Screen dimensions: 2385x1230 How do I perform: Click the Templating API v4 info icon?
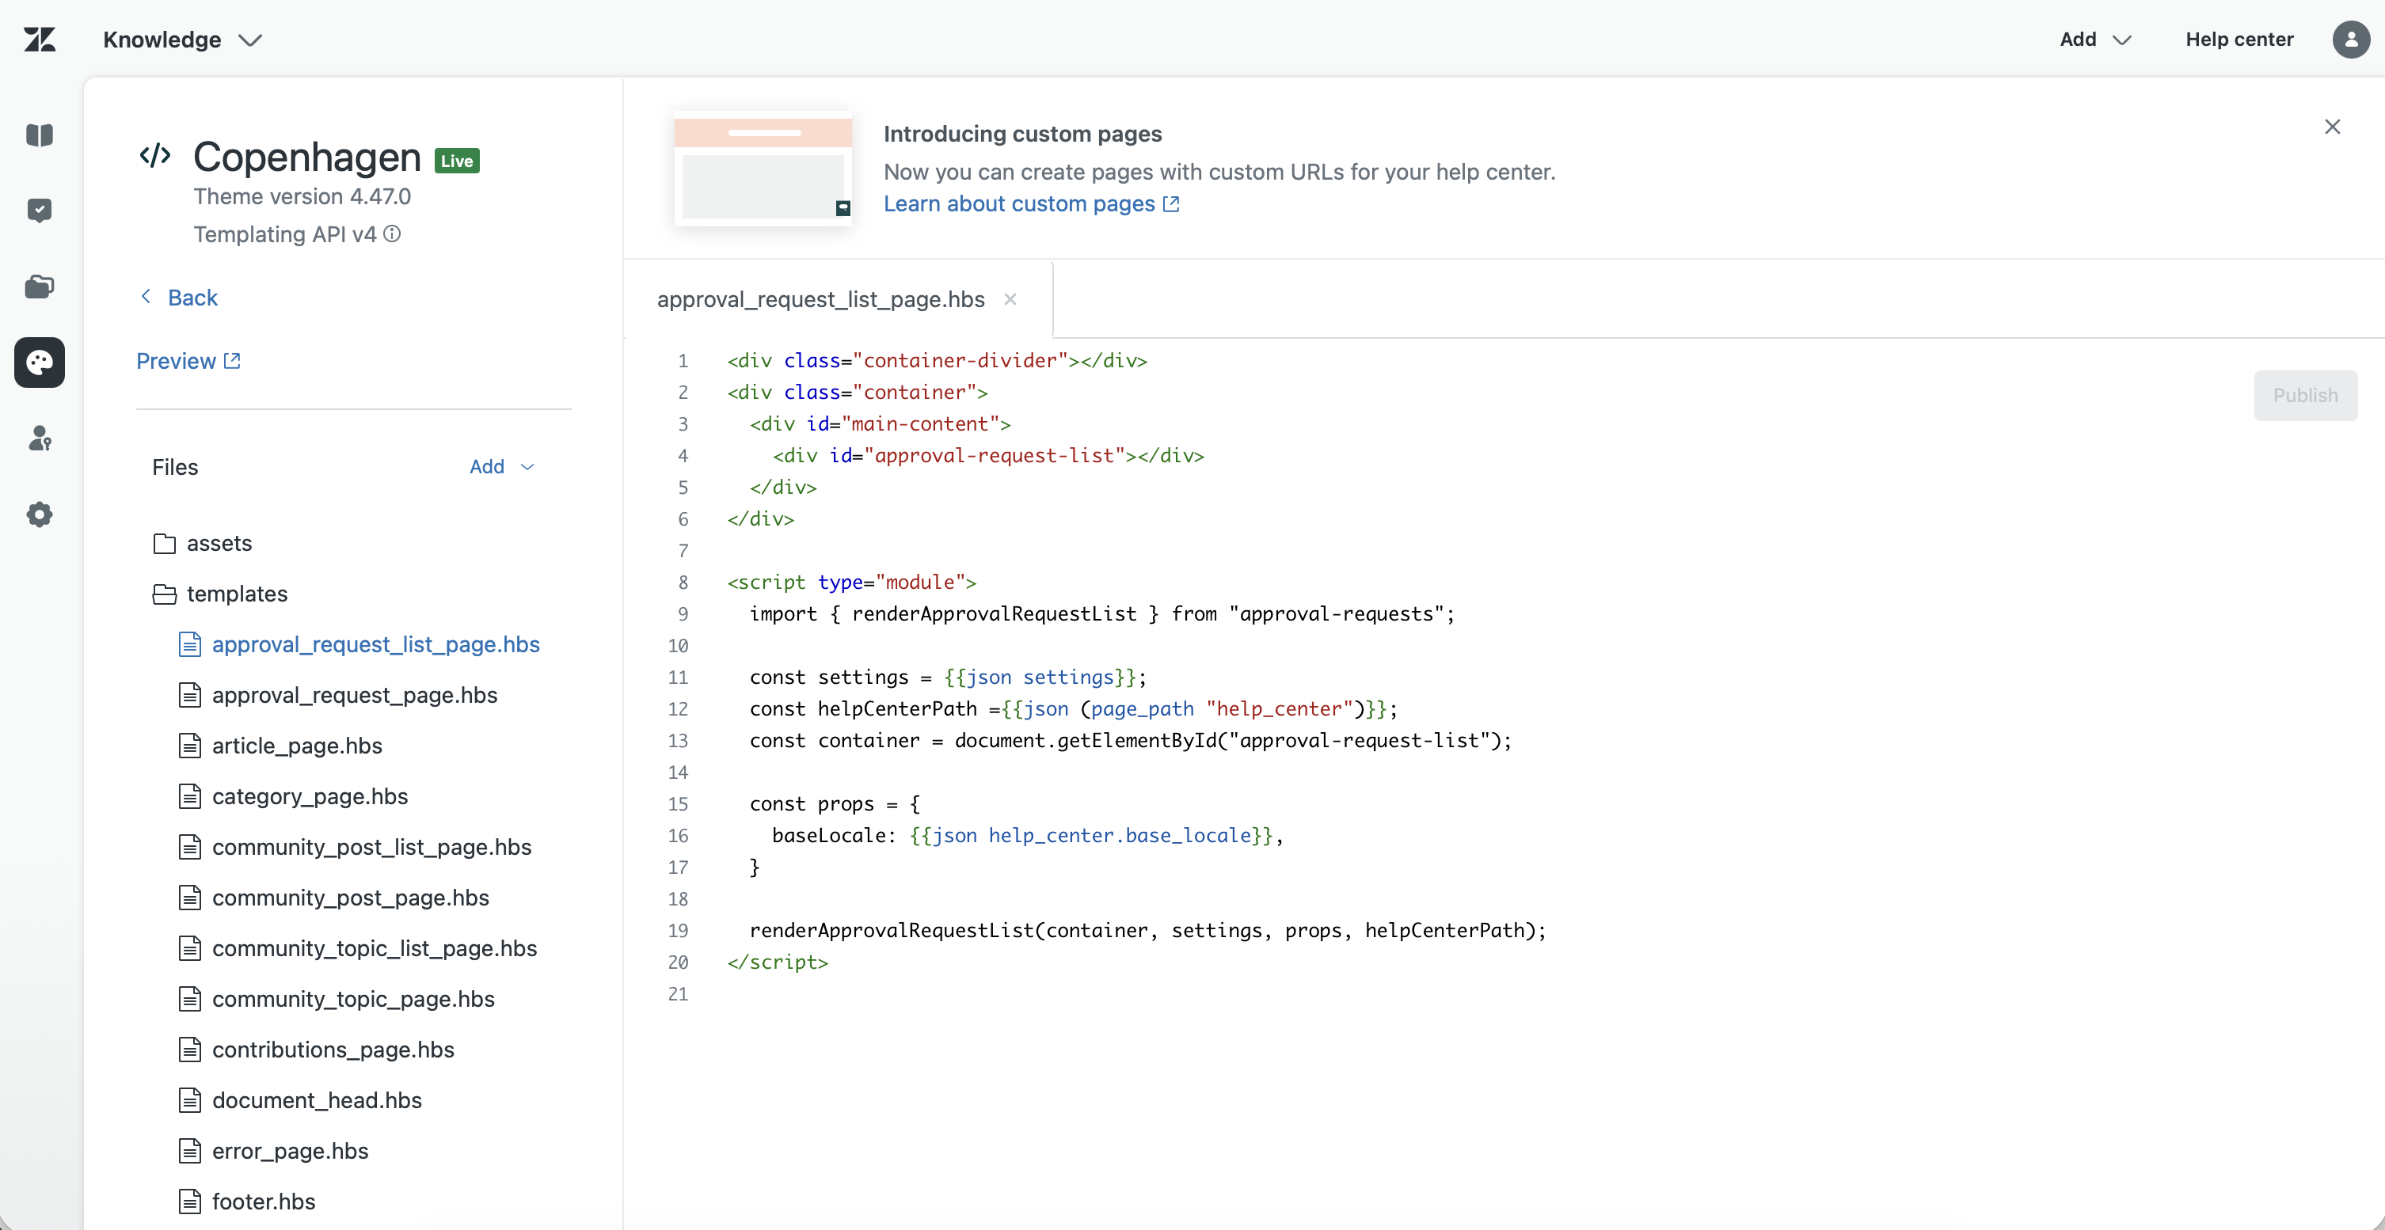tap(393, 234)
